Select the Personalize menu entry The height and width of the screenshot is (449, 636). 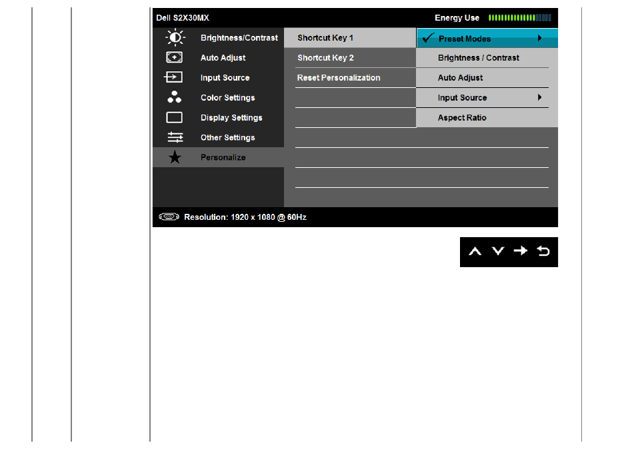point(218,157)
